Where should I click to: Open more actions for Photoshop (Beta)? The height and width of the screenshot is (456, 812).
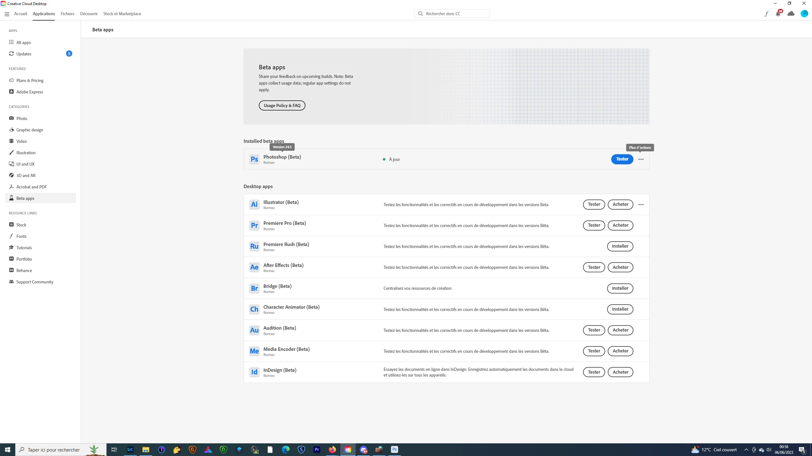(641, 159)
